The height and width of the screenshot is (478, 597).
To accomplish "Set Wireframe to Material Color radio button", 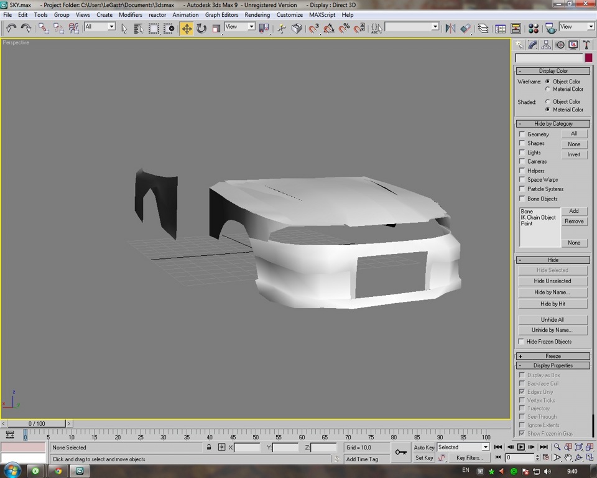I will 547,89.
